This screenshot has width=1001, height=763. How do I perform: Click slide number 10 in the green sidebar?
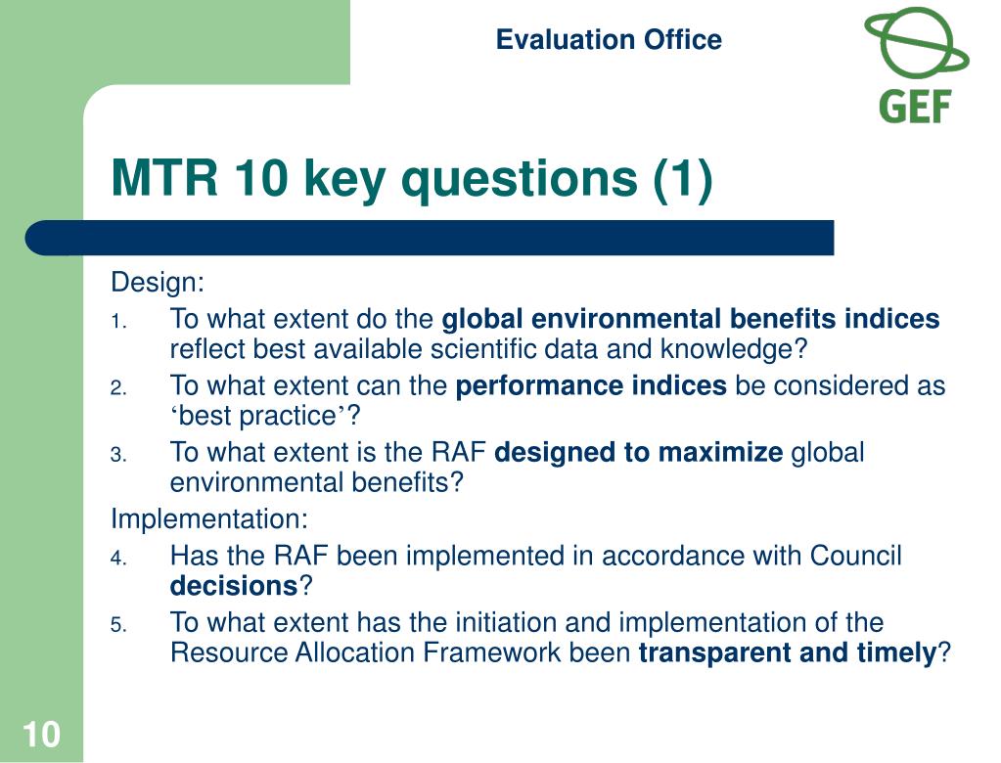41,735
